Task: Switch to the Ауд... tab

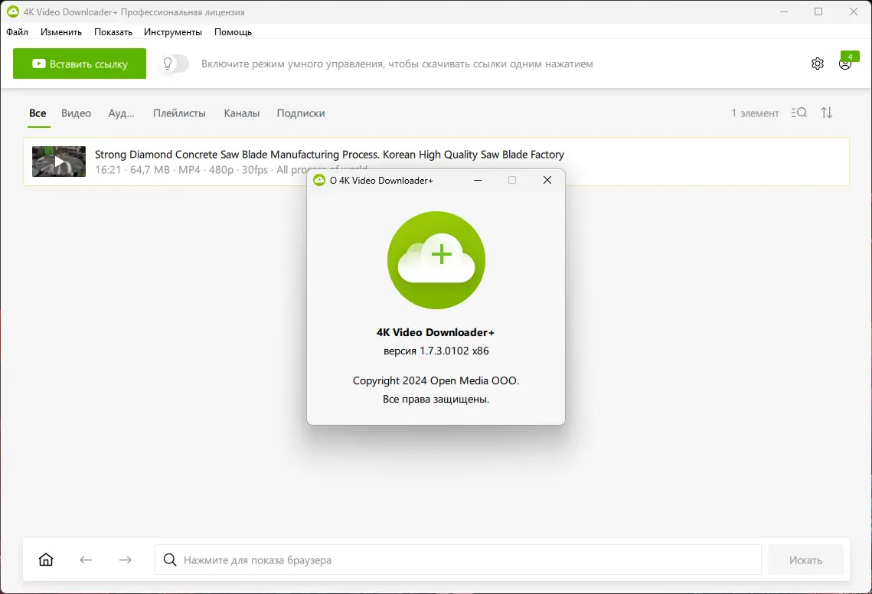Action: coord(121,113)
